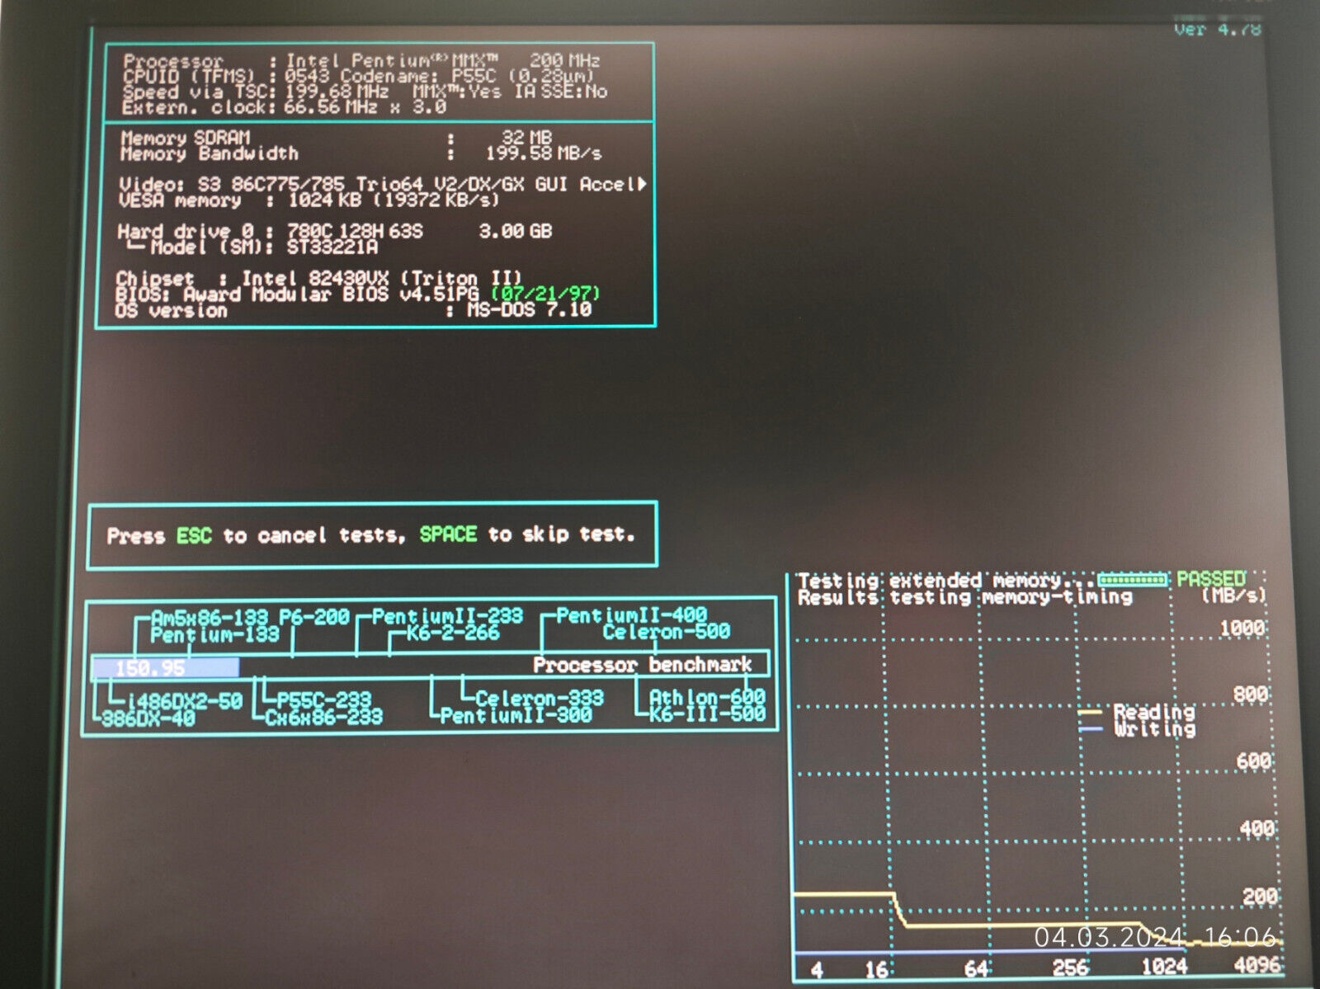Click the green PASSED status text
This screenshot has height=989, width=1320.
pos(1210,579)
